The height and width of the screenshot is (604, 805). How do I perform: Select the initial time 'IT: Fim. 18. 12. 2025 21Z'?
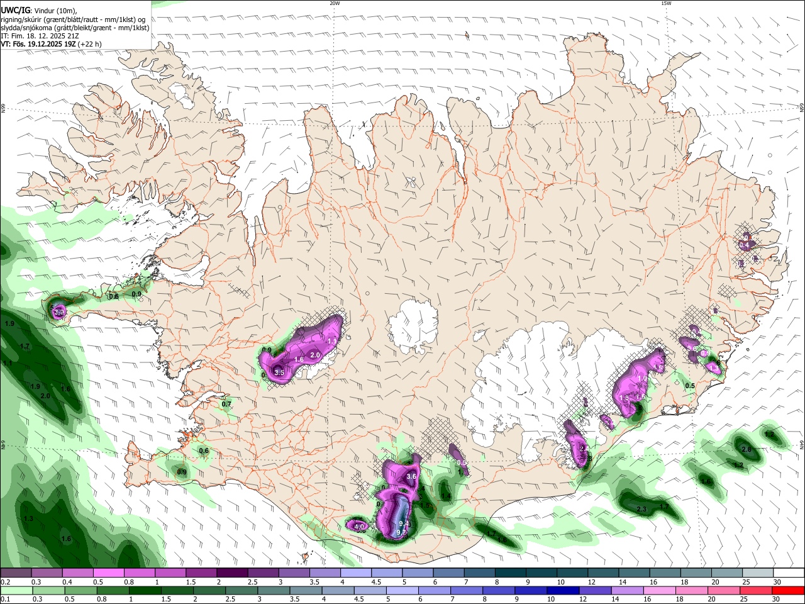[x=40, y=36]
